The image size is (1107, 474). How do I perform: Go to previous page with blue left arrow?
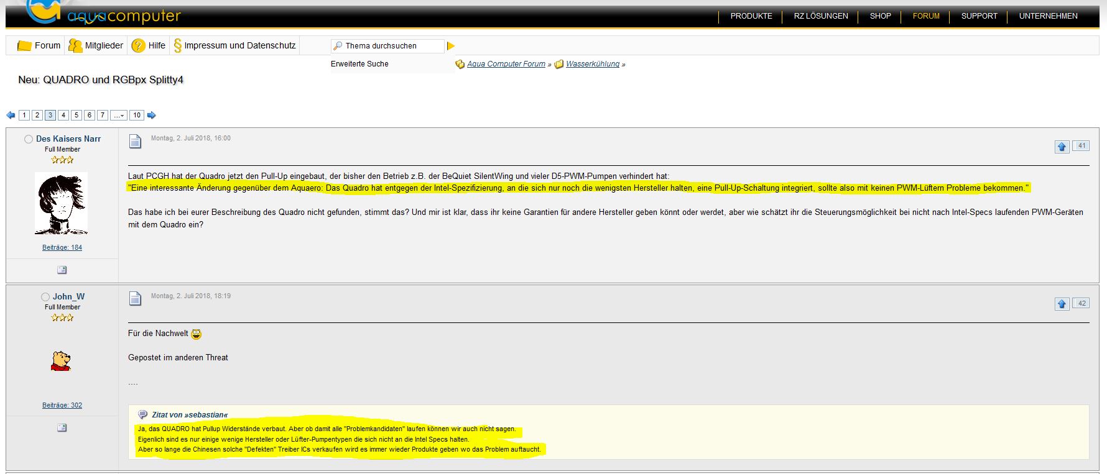[11, 115]
